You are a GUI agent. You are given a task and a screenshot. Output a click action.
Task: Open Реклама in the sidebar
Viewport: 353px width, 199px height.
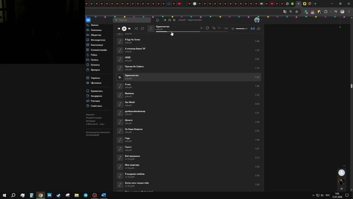(95, 101)
